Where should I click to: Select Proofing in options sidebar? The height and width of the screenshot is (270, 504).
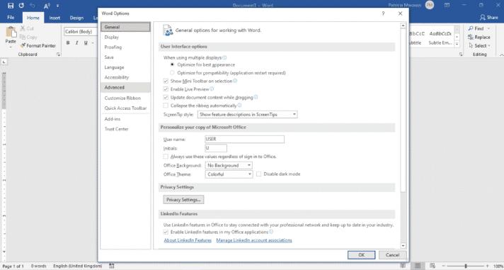point(125,47)
